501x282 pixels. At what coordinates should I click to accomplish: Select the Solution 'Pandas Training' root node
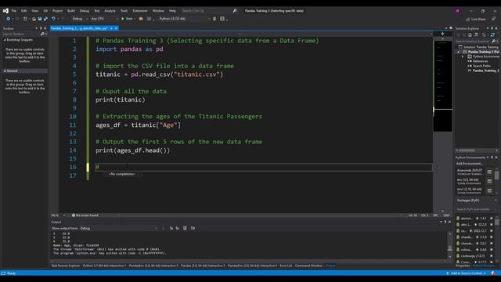click(x=478, y=47)
